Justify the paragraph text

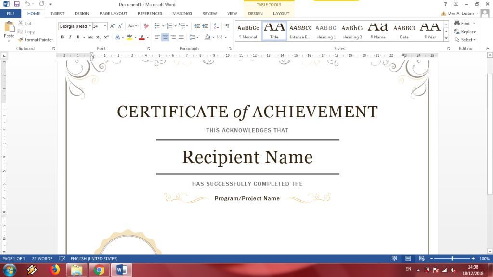[x=181, y=37]
